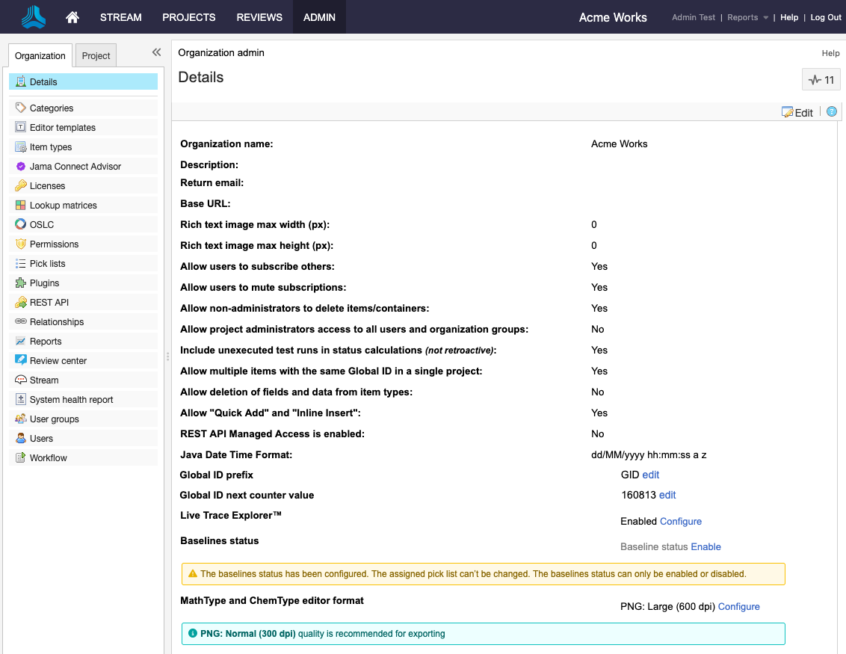Open the OSLC sidebar icon
The width and height of the screenshot is (846, 654).
[21, 224]
